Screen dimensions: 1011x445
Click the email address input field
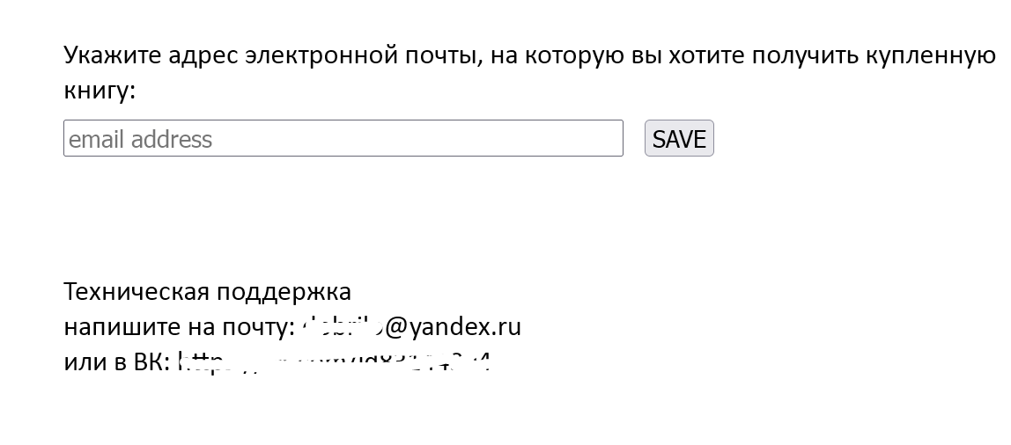click(x=343, y=138)
